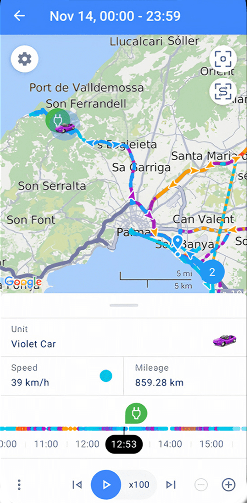Viewport: 247px width, 503px height.
Task: Open map settings gear
Action: pos(25,59)
